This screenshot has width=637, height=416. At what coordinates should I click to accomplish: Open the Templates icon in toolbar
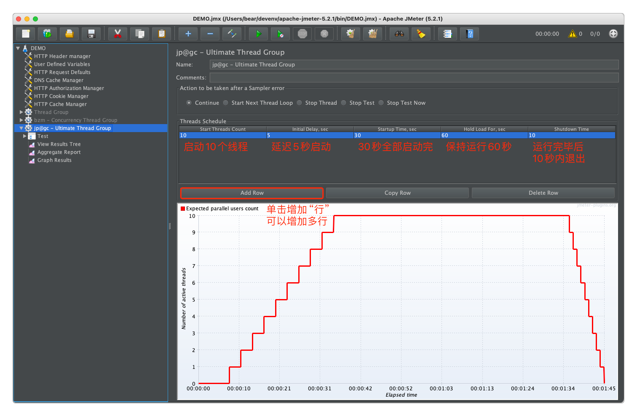[x=48, y=34]
